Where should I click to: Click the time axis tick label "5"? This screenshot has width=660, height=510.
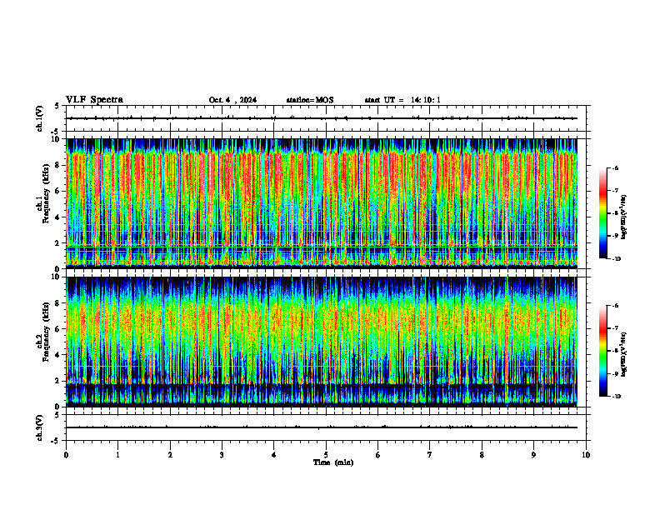326,455
